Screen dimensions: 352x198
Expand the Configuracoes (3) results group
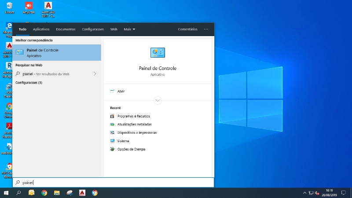click(29, 83)
